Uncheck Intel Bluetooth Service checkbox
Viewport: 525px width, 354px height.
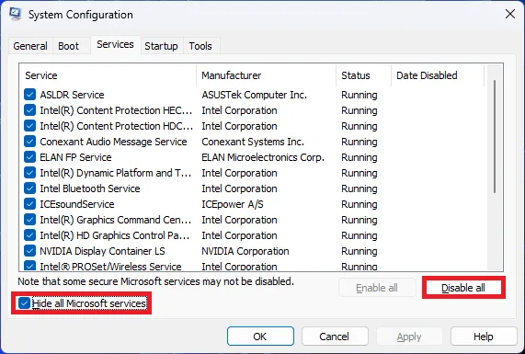(29, 188)
